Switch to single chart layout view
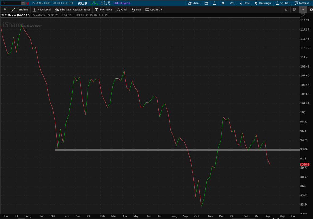Image resolution: width=313 pixels, height=219 pixels. click(x=286, y=9)
